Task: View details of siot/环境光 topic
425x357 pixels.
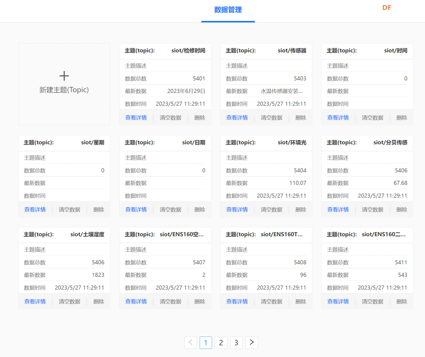Action: pyautogui.click(x=237, y=210)
